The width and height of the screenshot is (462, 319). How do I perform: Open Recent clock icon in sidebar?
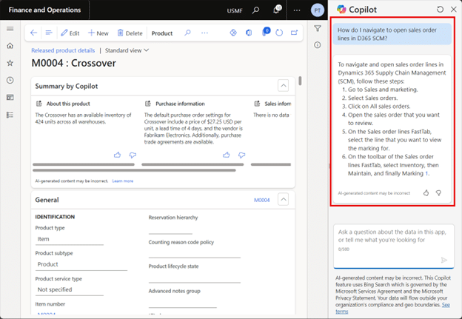pos(10,80)
